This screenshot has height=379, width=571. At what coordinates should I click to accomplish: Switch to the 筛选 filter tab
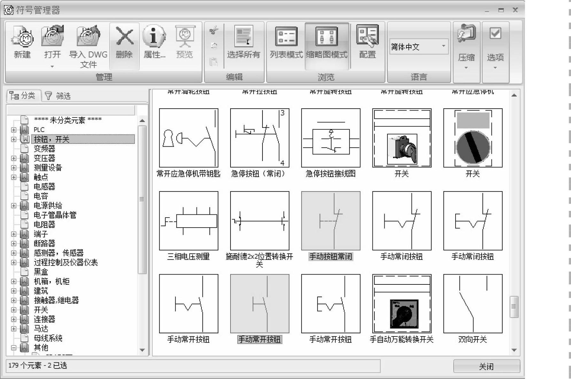click(58, 96)
